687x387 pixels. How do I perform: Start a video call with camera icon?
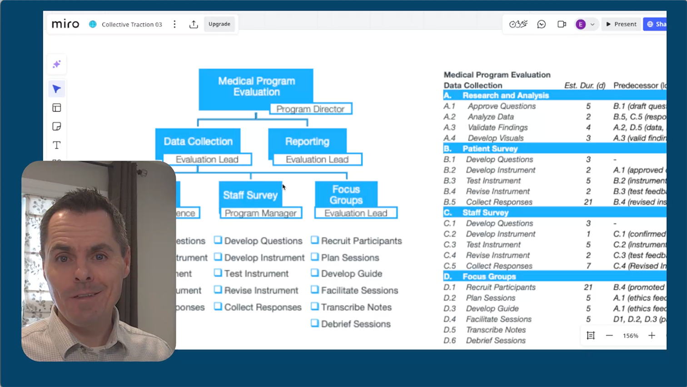tap(562, 25)
